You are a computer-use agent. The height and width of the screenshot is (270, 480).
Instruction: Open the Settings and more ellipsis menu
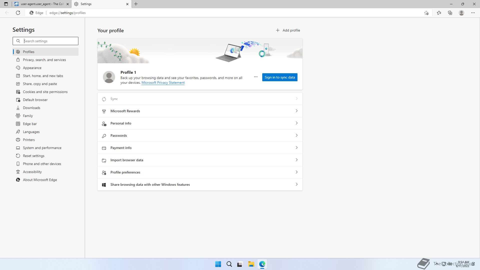(x=473, y=13)
